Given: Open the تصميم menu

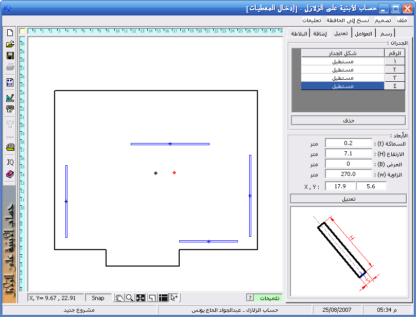Looking at the screenshot, I should coord(383,20).
